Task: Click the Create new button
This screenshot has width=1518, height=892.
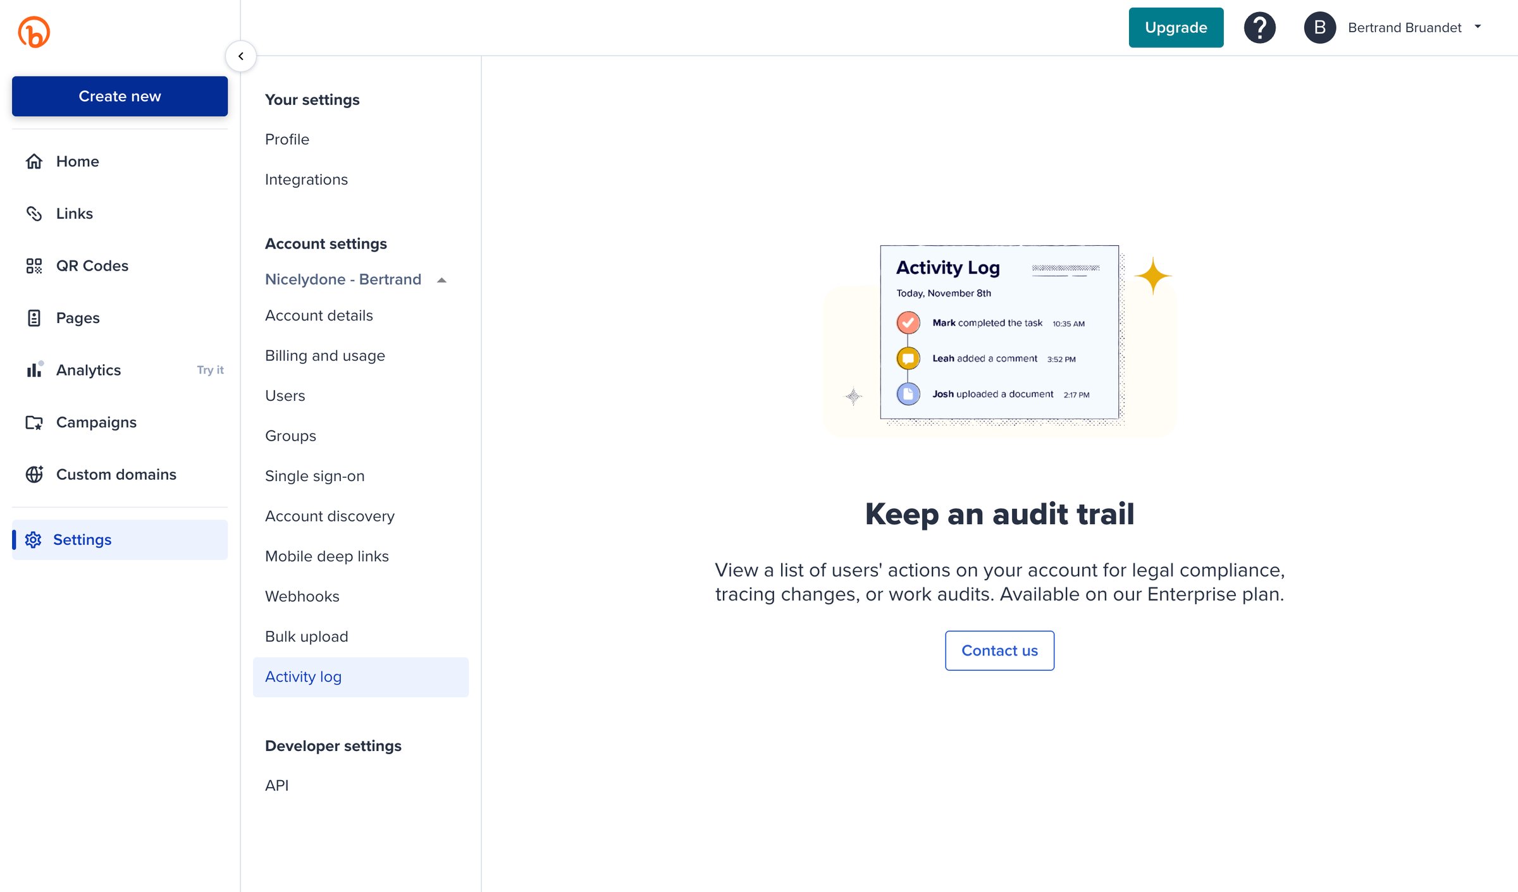Action: (x=120, y=96)
